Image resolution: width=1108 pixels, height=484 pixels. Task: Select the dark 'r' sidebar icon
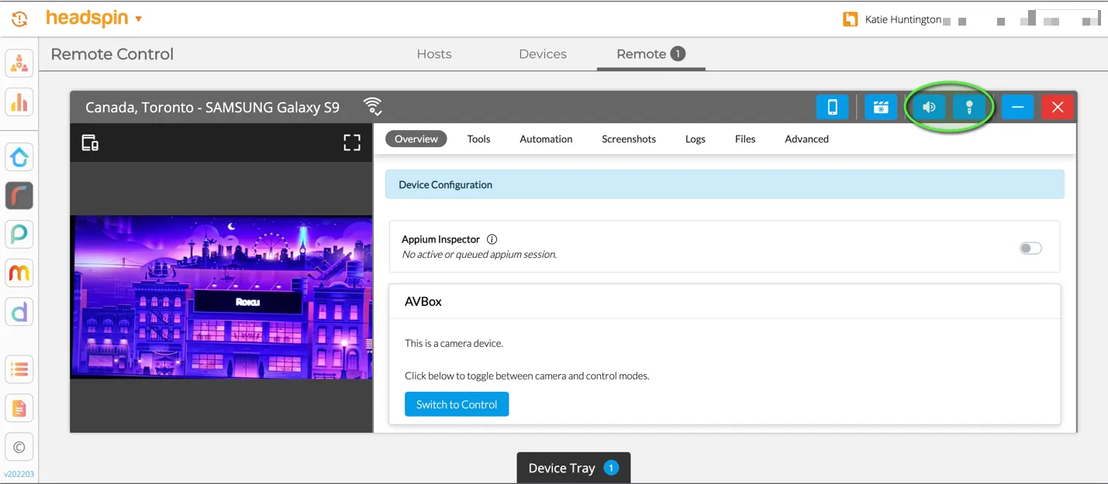click(19, 196)
